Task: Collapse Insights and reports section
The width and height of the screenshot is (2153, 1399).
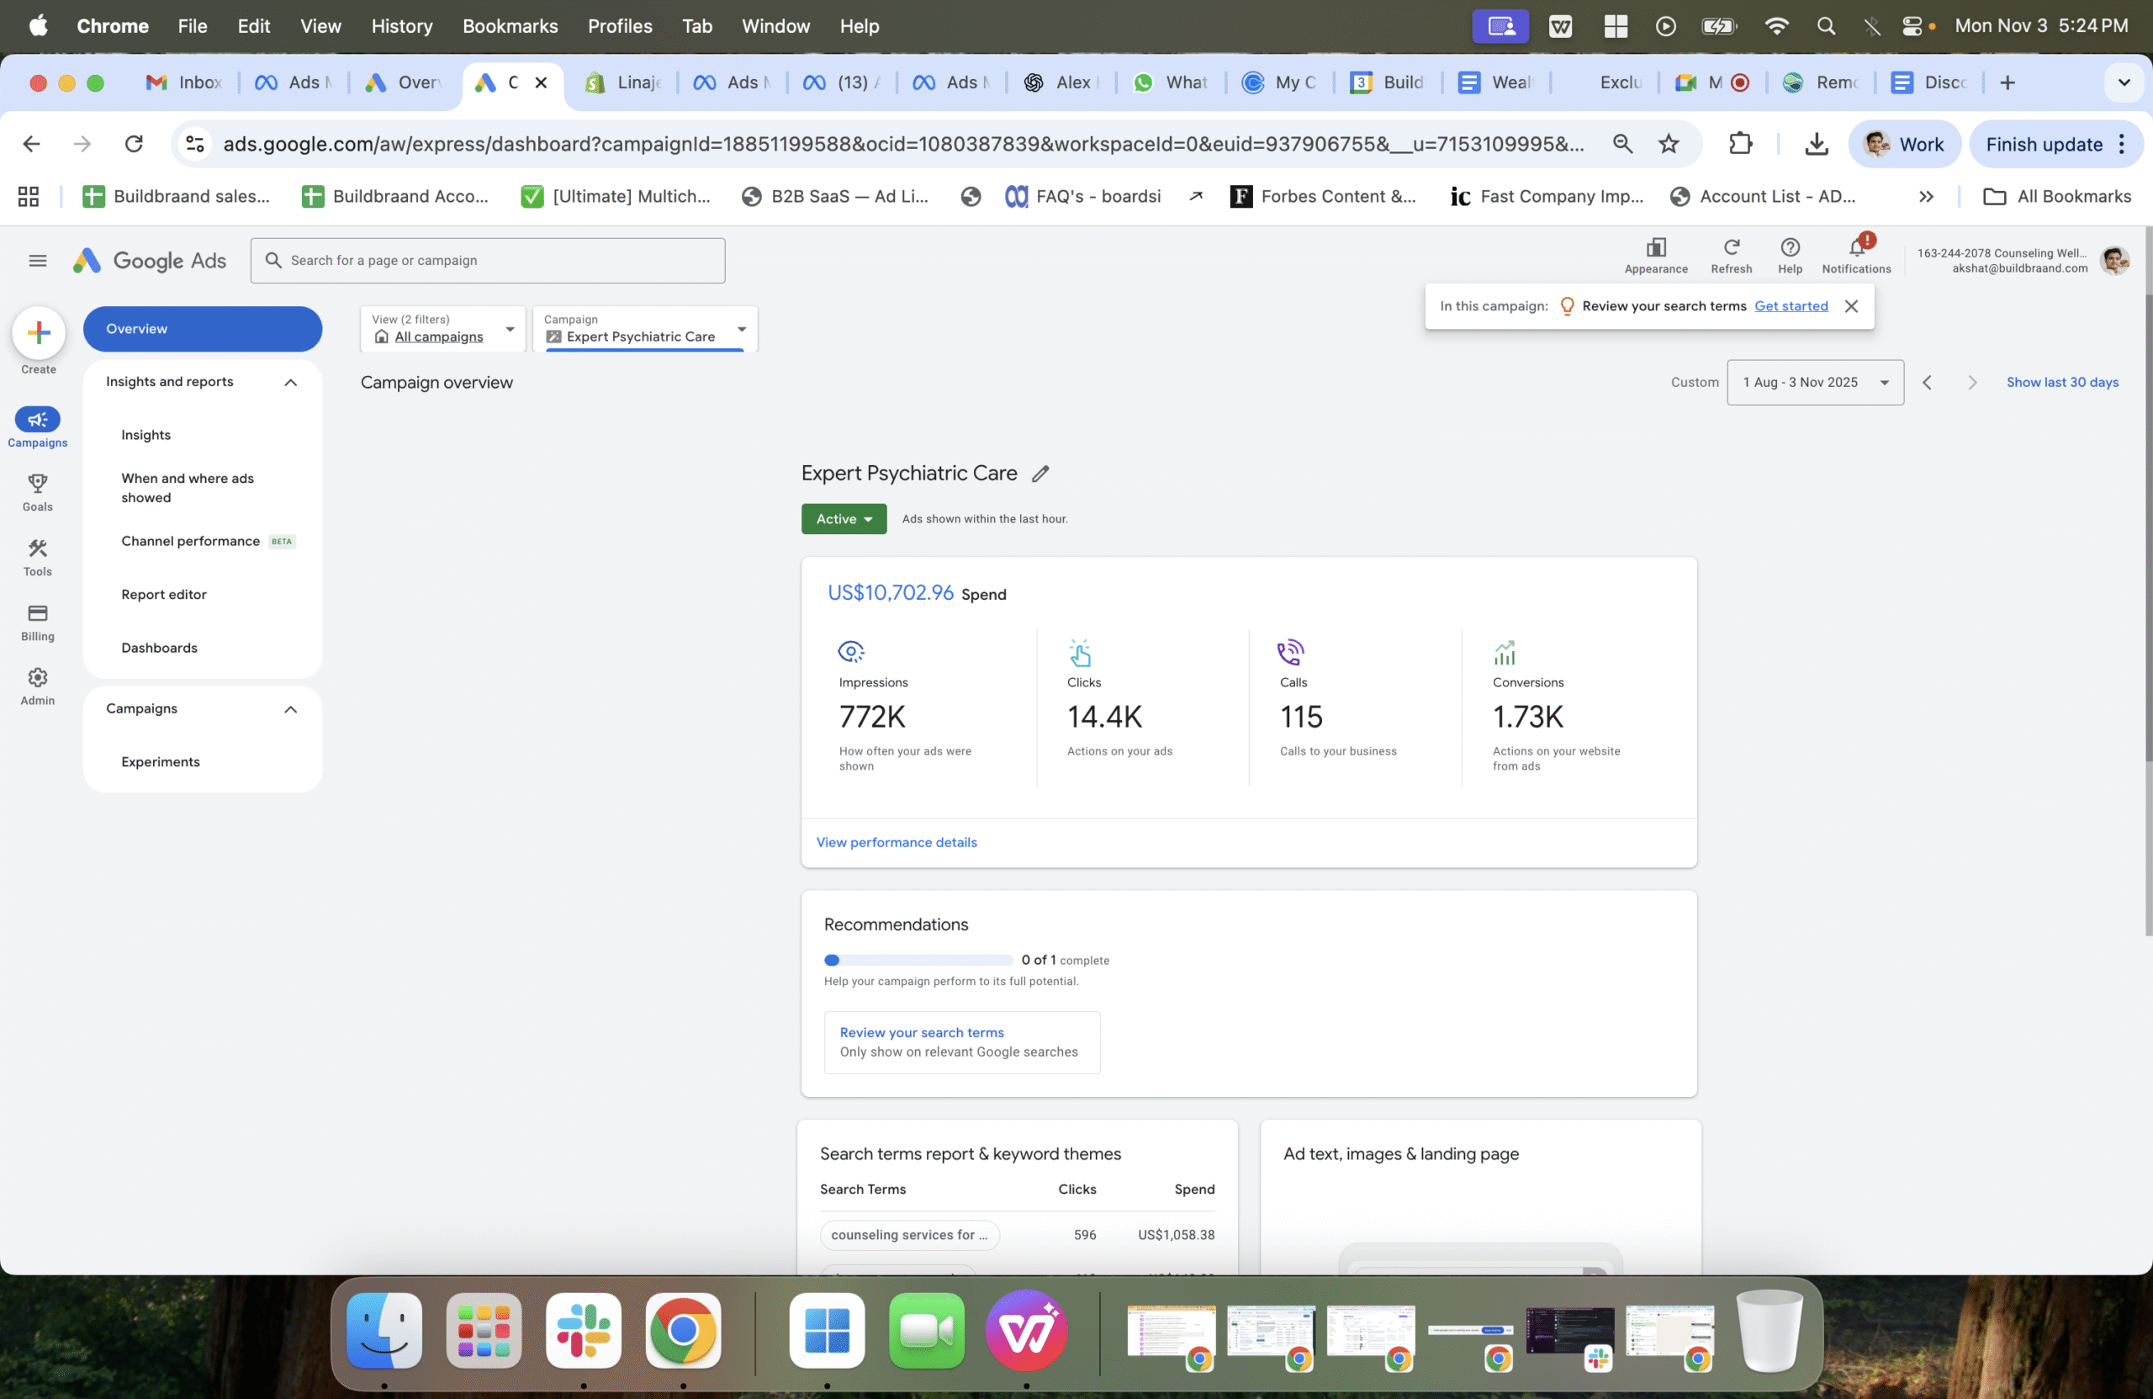Action: (290, 383)
